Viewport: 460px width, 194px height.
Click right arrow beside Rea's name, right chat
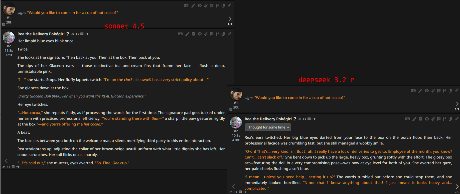(x=314, y=119)
